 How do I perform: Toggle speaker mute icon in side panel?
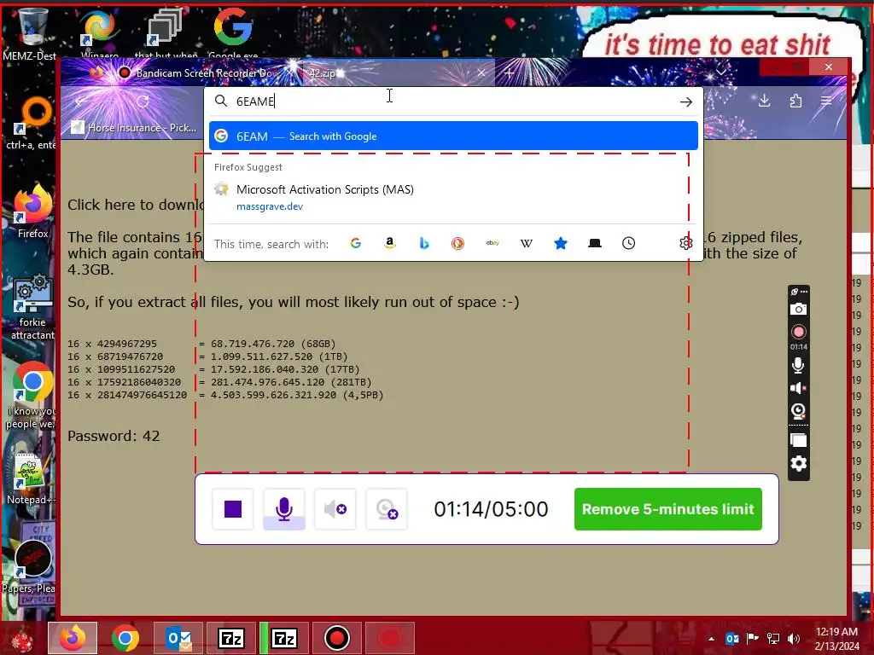click(798, 388)
